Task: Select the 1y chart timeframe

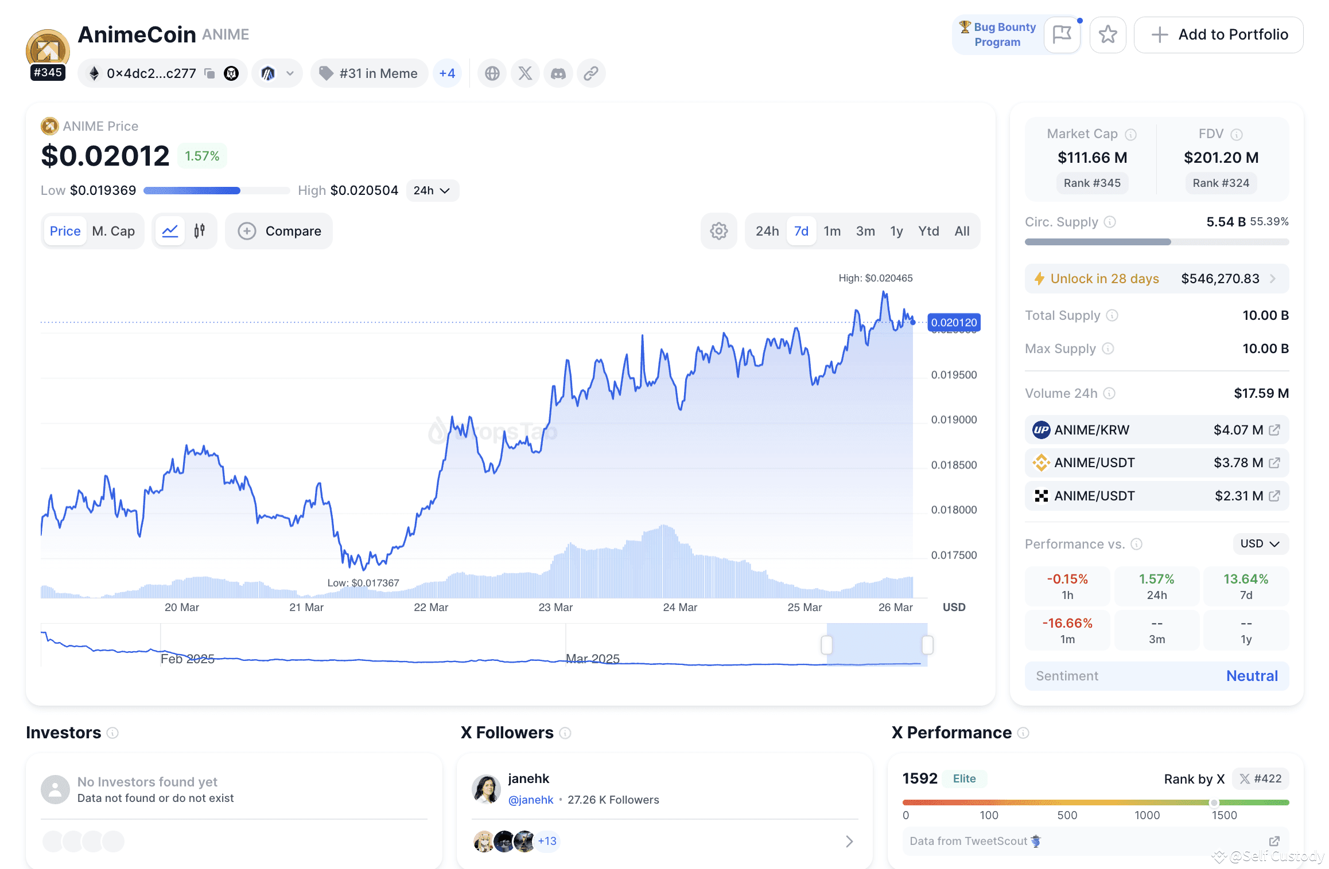Action: (x=896, y=231)
